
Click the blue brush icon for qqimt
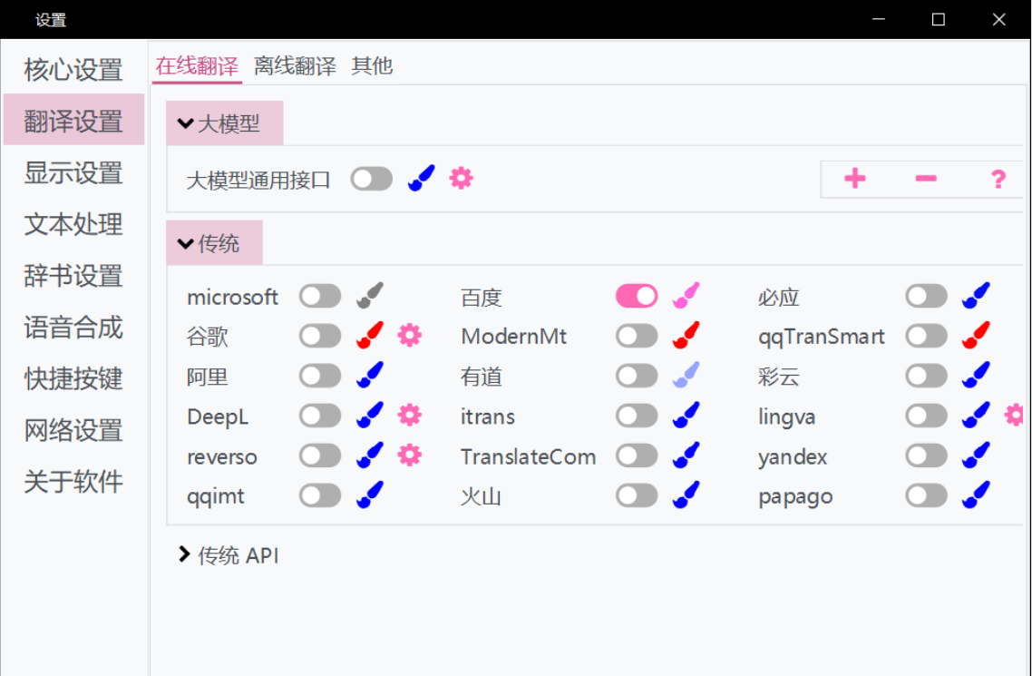370,495
